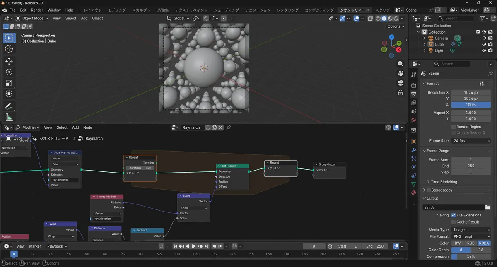Select the Rotate tool in viewport toolbar

9,72
